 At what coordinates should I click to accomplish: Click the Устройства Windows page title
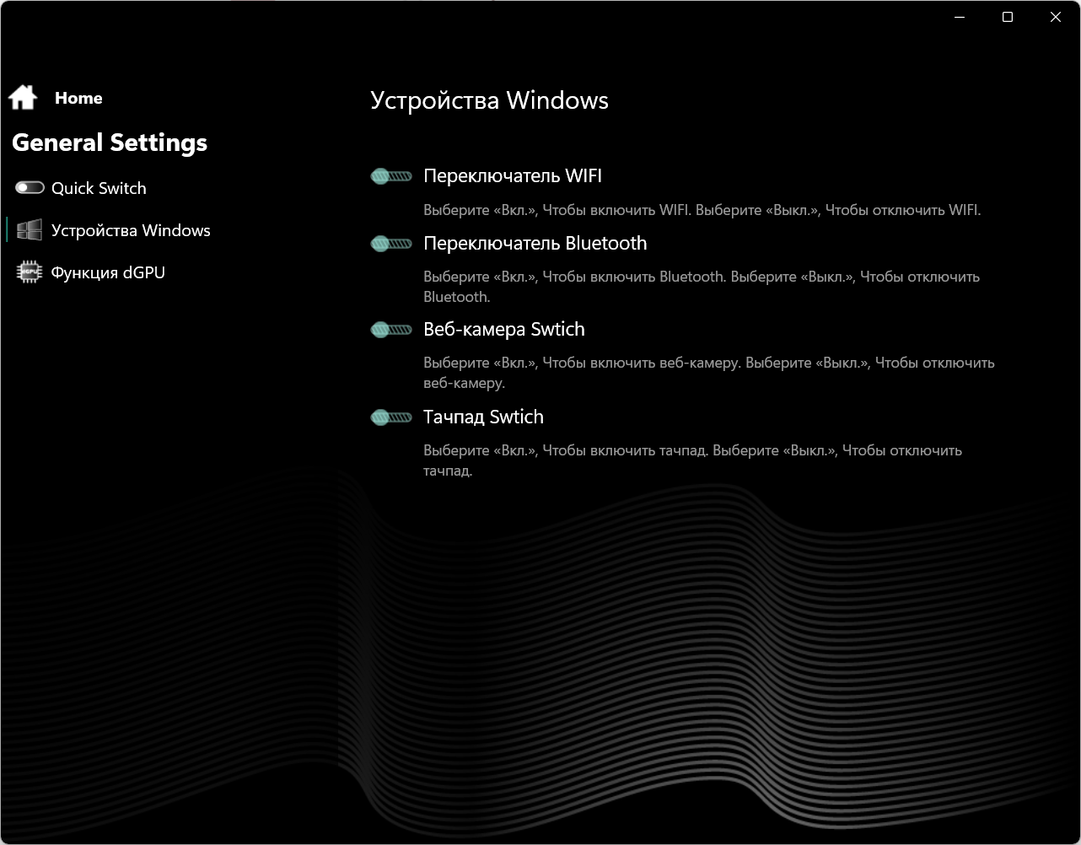[489, 100]
